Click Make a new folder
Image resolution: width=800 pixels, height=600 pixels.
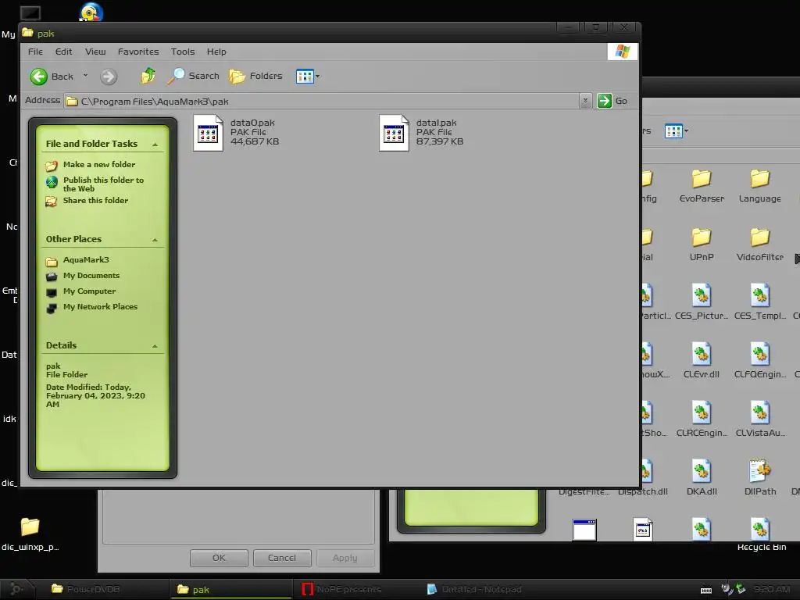tap(99, 164)
